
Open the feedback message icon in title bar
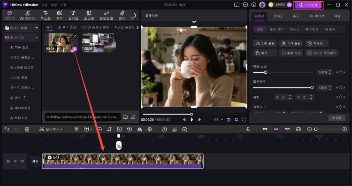point(245,5)
